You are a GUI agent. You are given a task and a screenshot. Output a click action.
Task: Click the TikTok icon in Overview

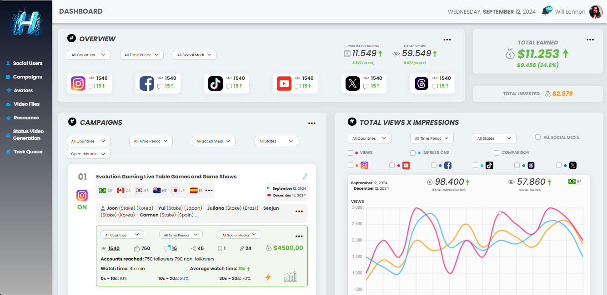pos(216,84)
